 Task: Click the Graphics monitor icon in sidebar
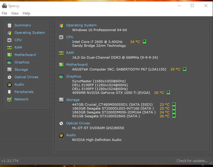tap(9, 62)
